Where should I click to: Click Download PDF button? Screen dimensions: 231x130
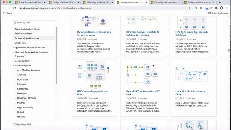click(x=22, y=125)
